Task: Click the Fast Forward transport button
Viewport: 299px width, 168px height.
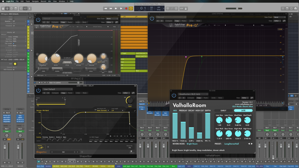Action: tap(111, 8)
